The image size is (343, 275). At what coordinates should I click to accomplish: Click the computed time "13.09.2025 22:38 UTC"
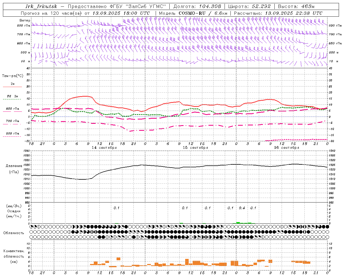click(293, 13)
